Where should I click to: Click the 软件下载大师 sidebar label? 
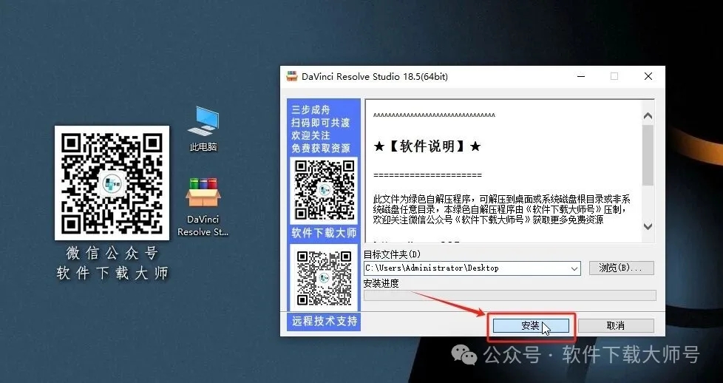[324, 233]
